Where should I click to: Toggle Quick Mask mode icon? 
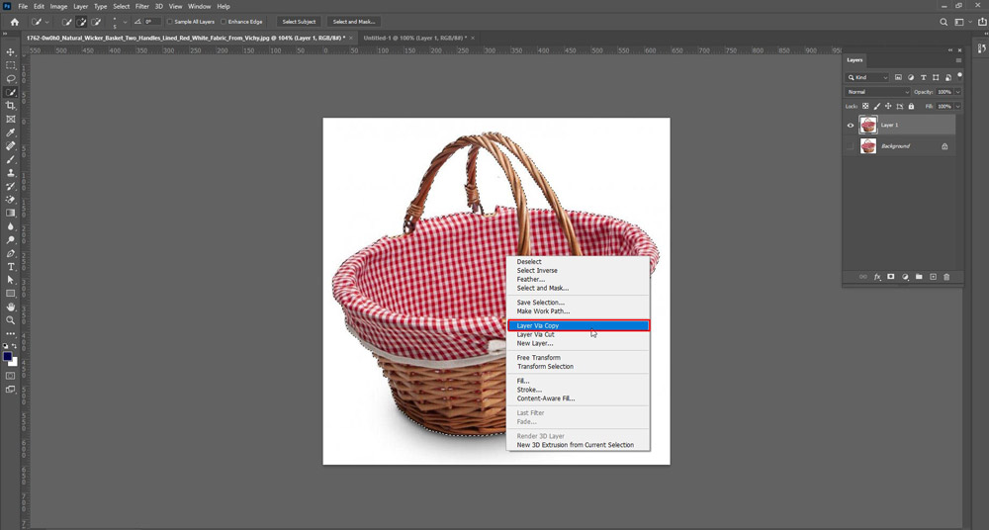11,376
